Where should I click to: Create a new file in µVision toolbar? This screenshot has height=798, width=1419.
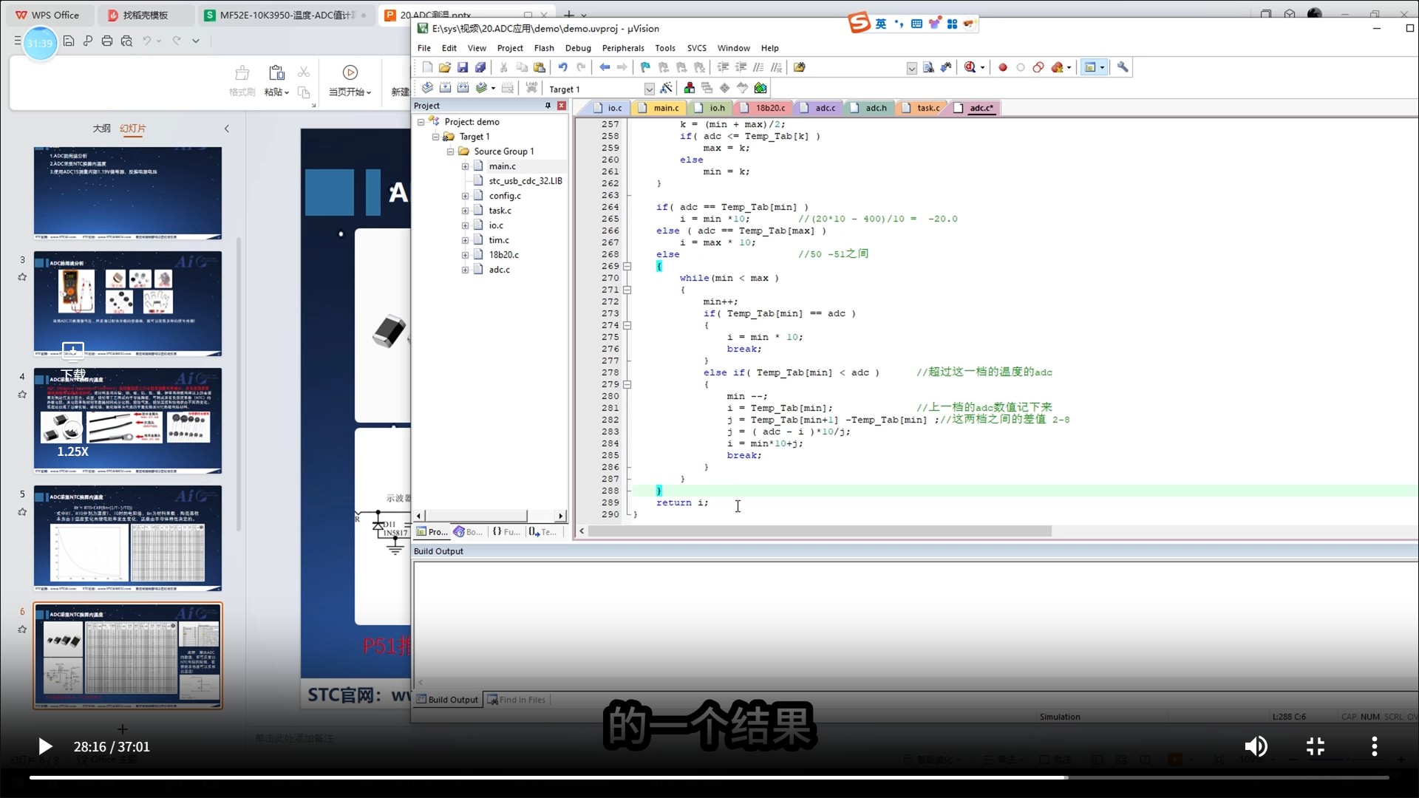pos(427,67)
